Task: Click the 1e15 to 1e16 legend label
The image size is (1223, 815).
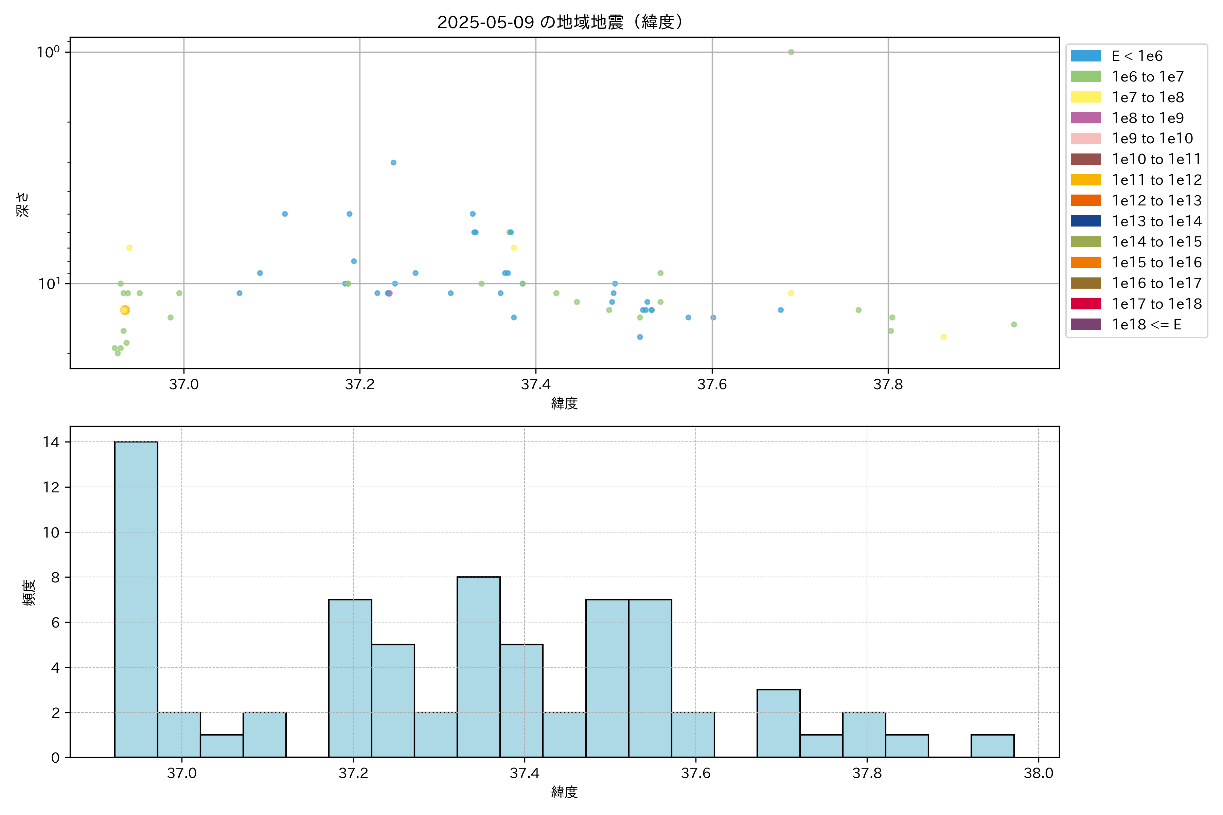Action: [x=1157, y=262]
